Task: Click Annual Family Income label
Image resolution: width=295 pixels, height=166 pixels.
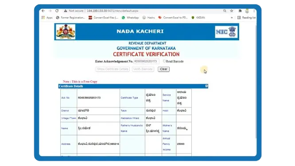Action: pos(167,144)
